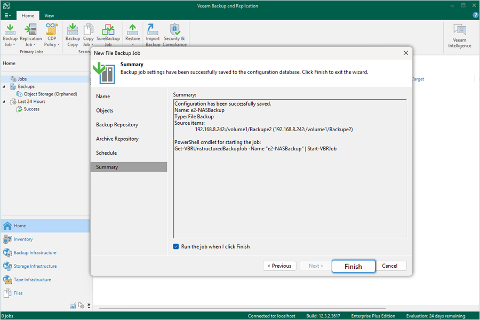Uncheck Run the job when I click Finish
The image size is (480, 320).
(176, 246)
